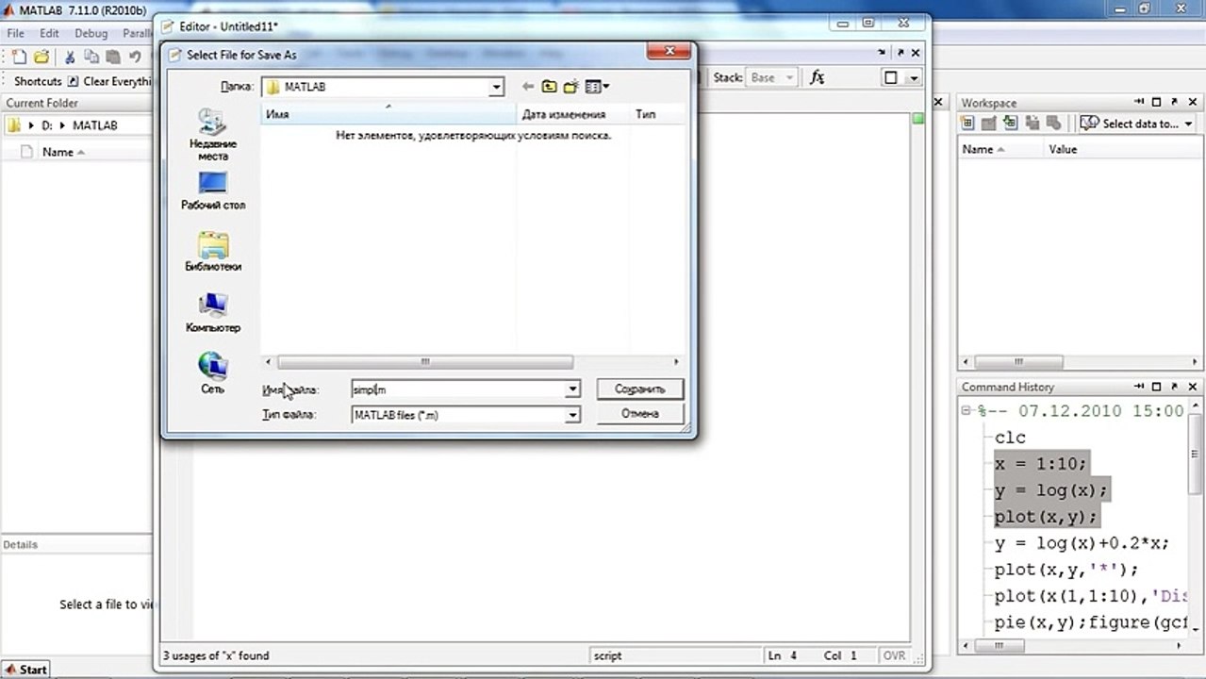Sort Workspace by Value column header
The height and width of the screenshot is (679, 1206).
coord(1122,149)
